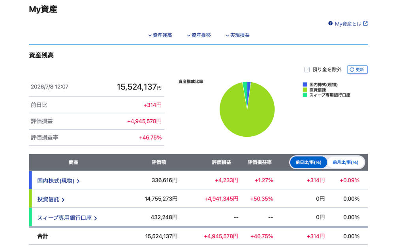This screenshot has width=395, height=249.
Task: Click the question mark help icon
Action: click(x=330, y=23)
